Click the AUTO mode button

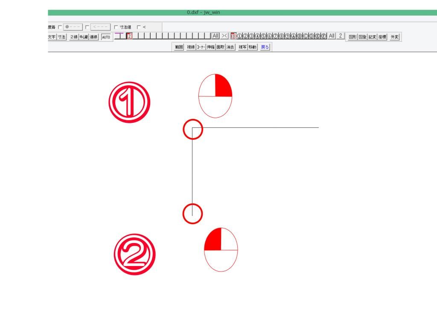tap(106, 37)
